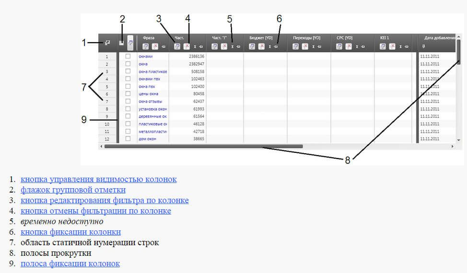Click the Переходы [YD] column header label
467x273 pixels.
coord(306,38)
